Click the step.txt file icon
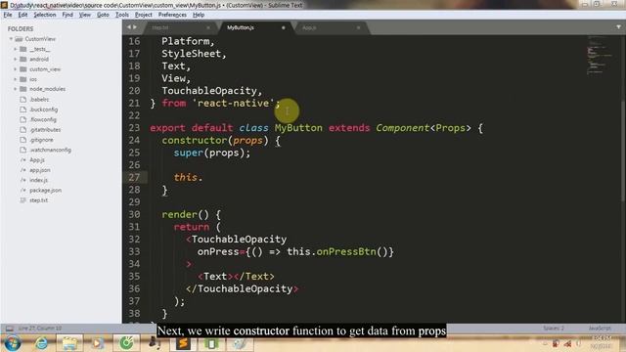The image size is (626, 352). click(23, 199)
